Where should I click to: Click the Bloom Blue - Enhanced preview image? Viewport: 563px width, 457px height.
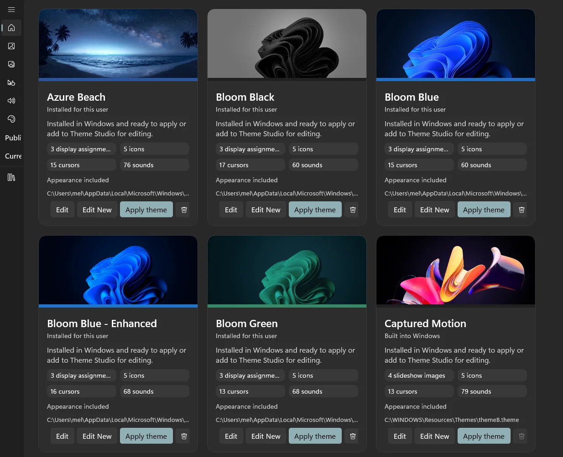[118, 270]
